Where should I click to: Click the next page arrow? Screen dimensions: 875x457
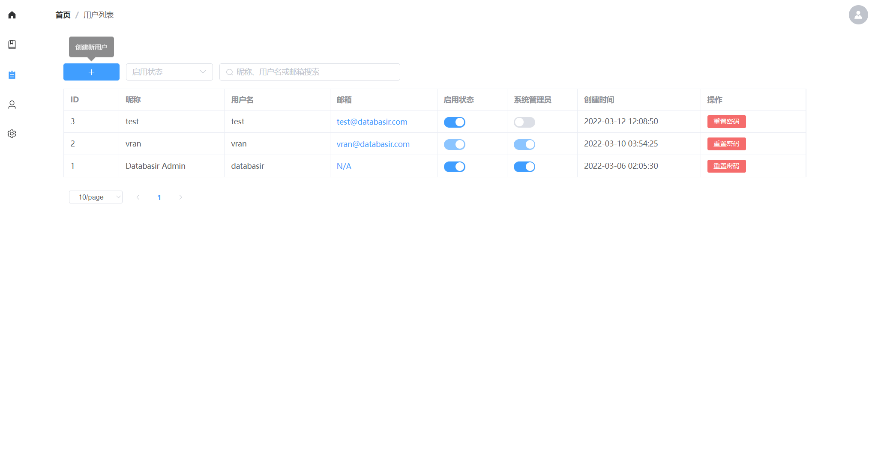(180, 197)
